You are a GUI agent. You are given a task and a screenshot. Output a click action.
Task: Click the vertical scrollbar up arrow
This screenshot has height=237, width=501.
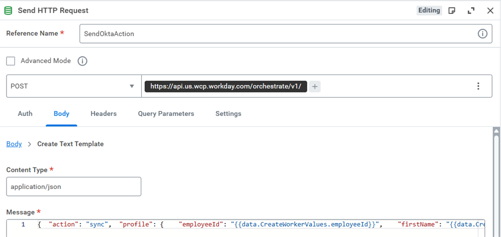pos(496,131)
